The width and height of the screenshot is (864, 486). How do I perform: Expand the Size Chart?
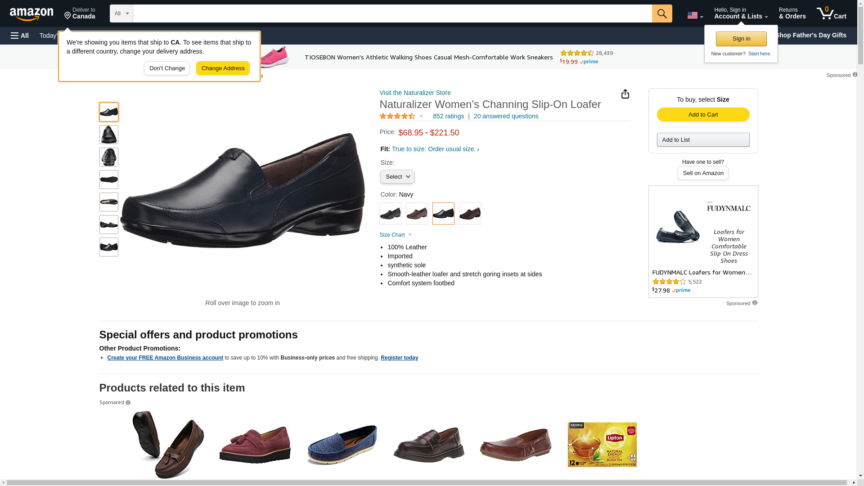tap(396, 235)
